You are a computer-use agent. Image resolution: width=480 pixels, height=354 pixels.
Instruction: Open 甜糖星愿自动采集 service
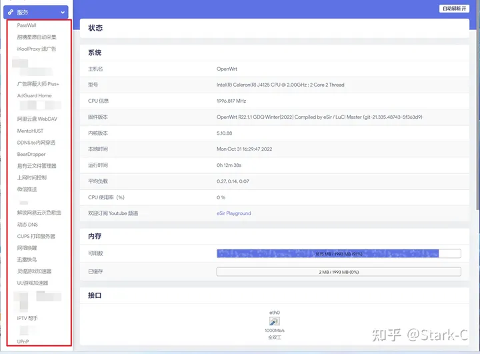[37, 37]
